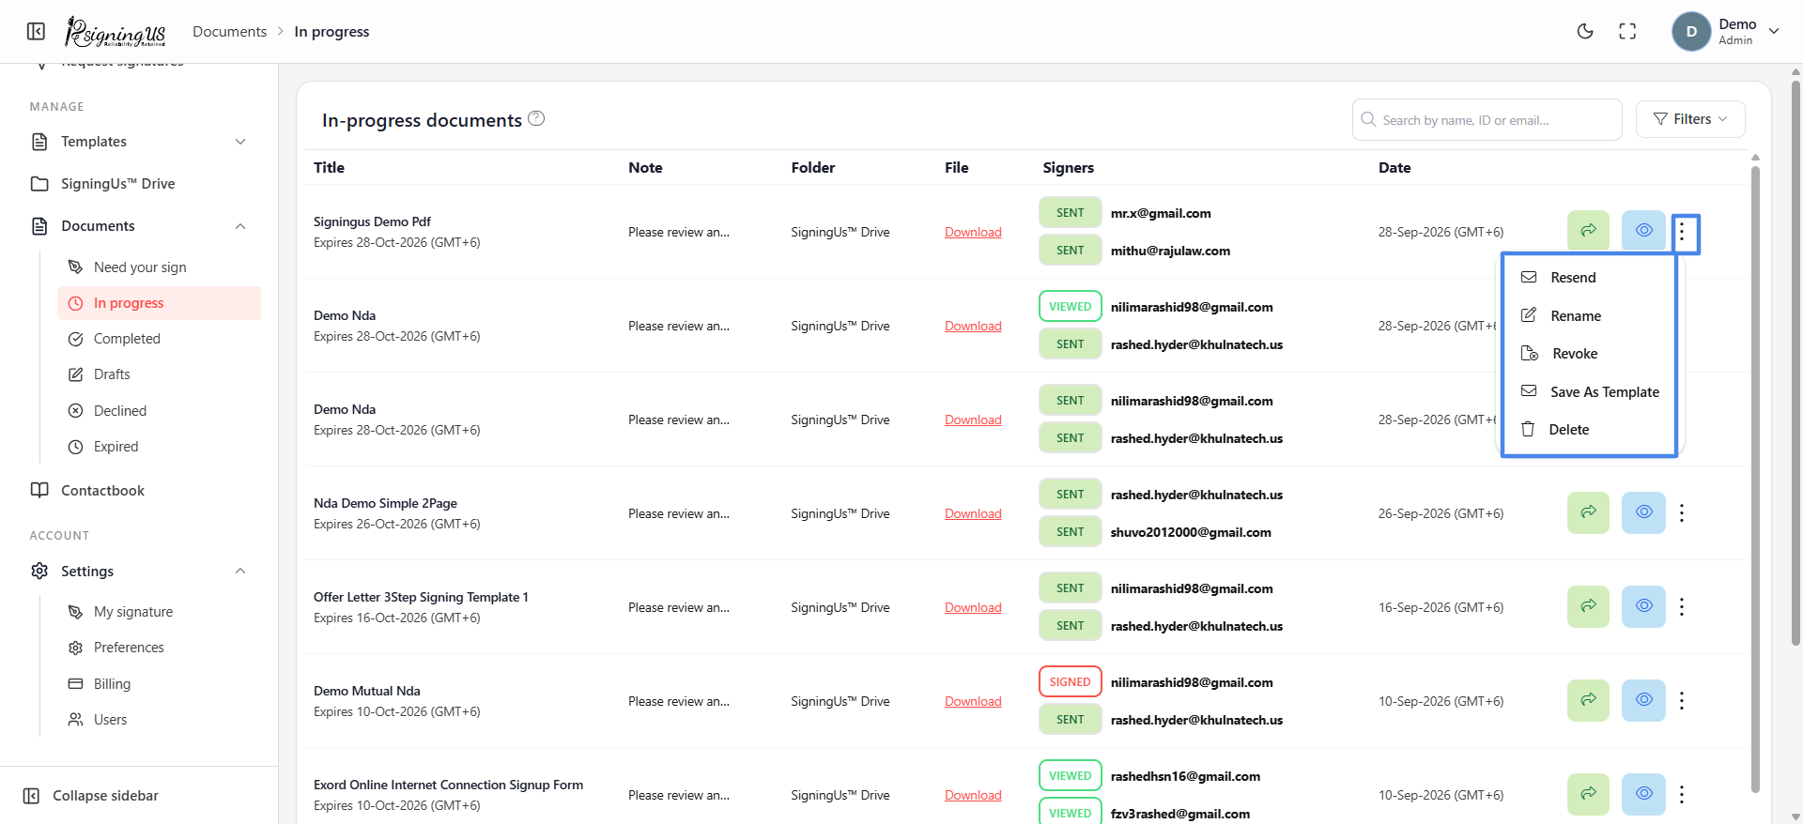Toggle the sidebar panel icon in header
1803x824 pixels.
tap(36, 31)
